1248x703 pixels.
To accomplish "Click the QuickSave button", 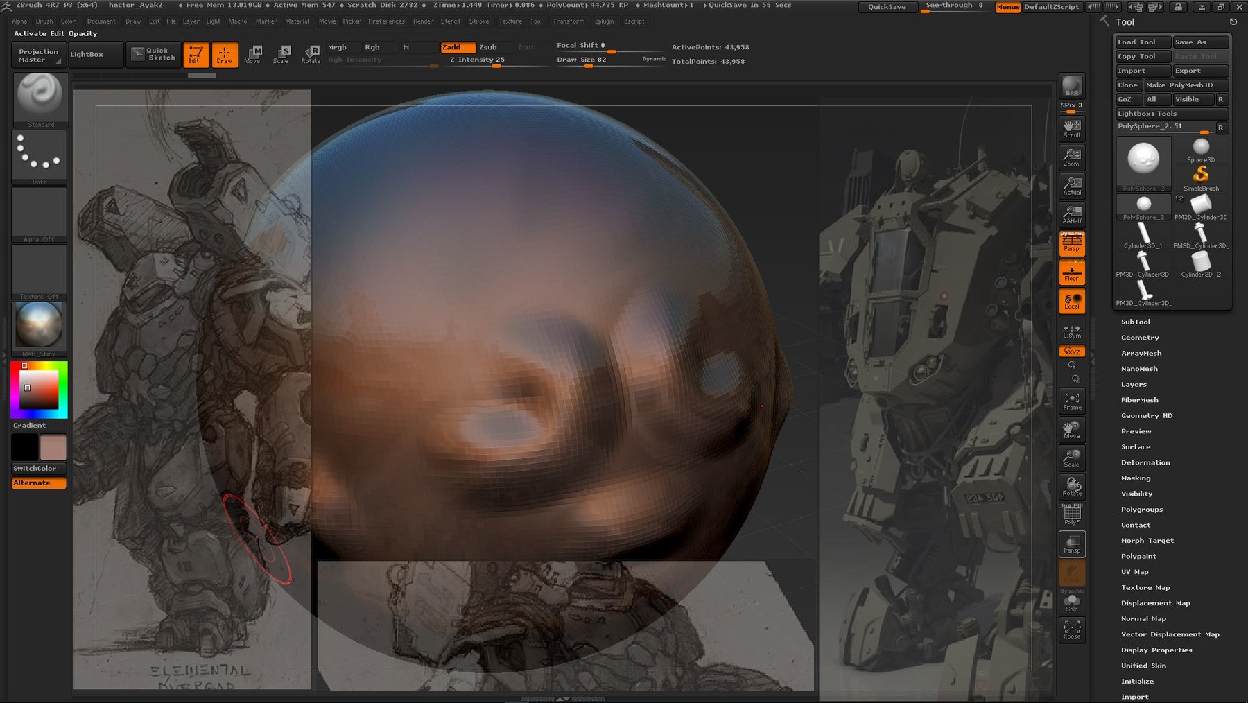I will [887, 7].
